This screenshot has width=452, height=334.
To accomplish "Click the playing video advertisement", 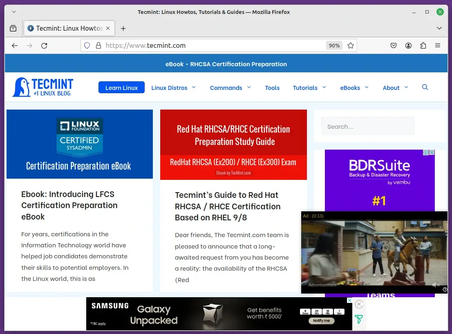I will [374, 253].
